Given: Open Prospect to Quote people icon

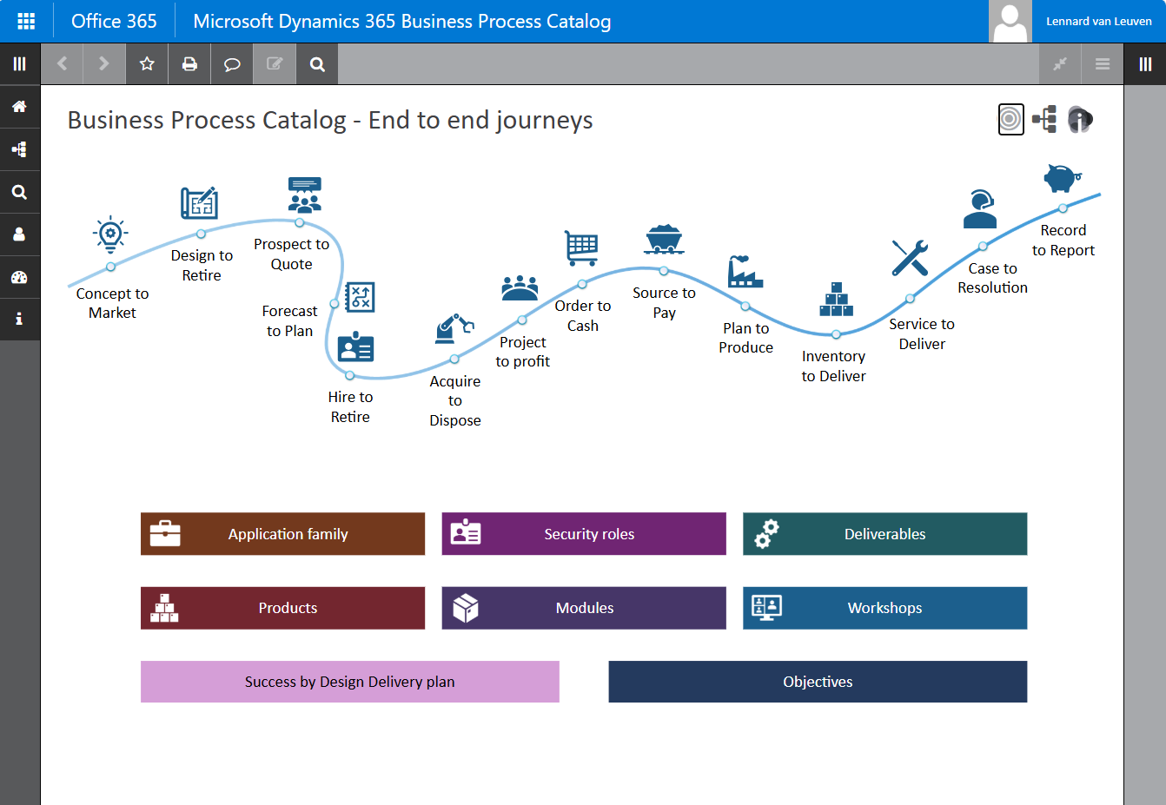Looking at the screenshot, I should click(x=305, y=195).
